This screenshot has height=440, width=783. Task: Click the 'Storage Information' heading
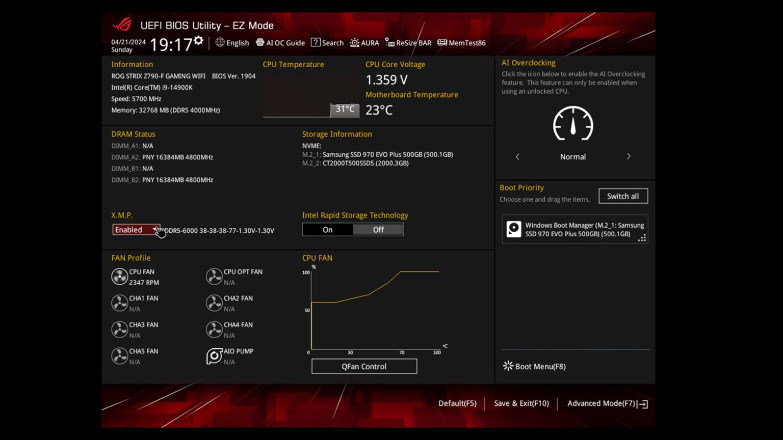(337, 134)
